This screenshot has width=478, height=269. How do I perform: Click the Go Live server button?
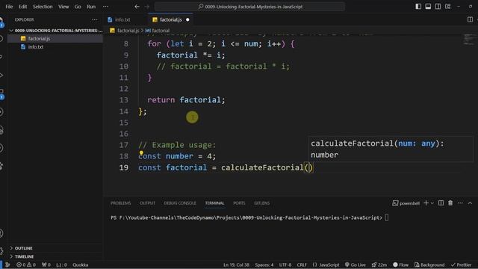[x=356, y=265]
